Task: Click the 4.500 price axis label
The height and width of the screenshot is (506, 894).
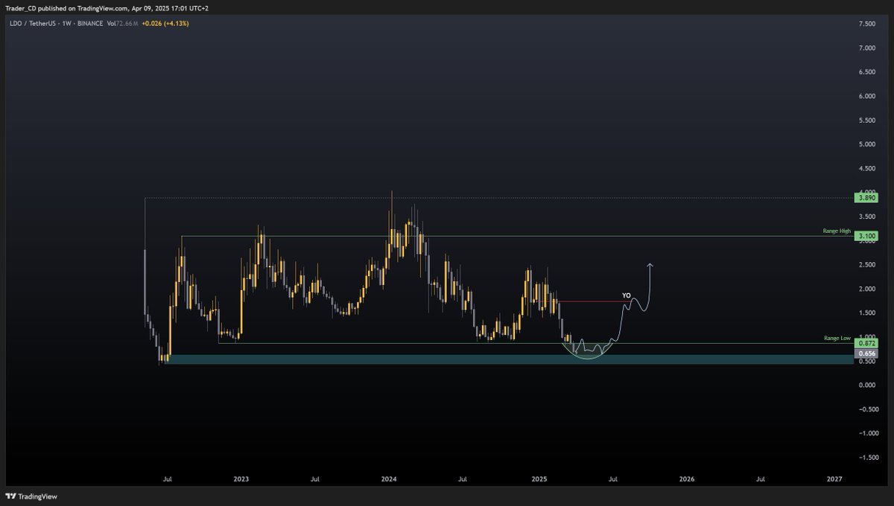Action: coord(866,168)
